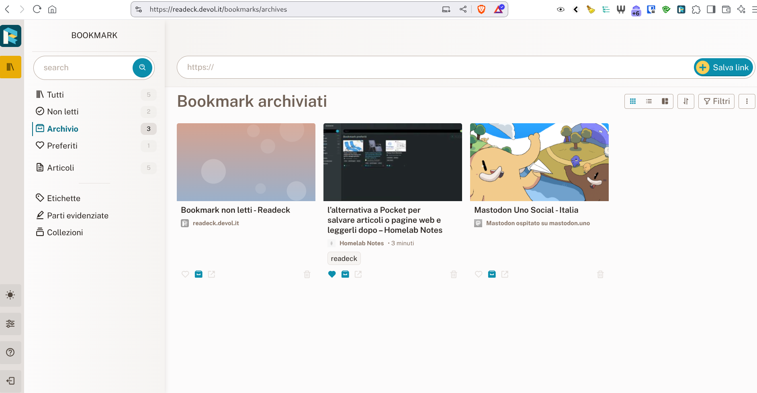This screenshot has width=757, height=393.
Task: Open Articoli filter
Action: click(94, 168)
